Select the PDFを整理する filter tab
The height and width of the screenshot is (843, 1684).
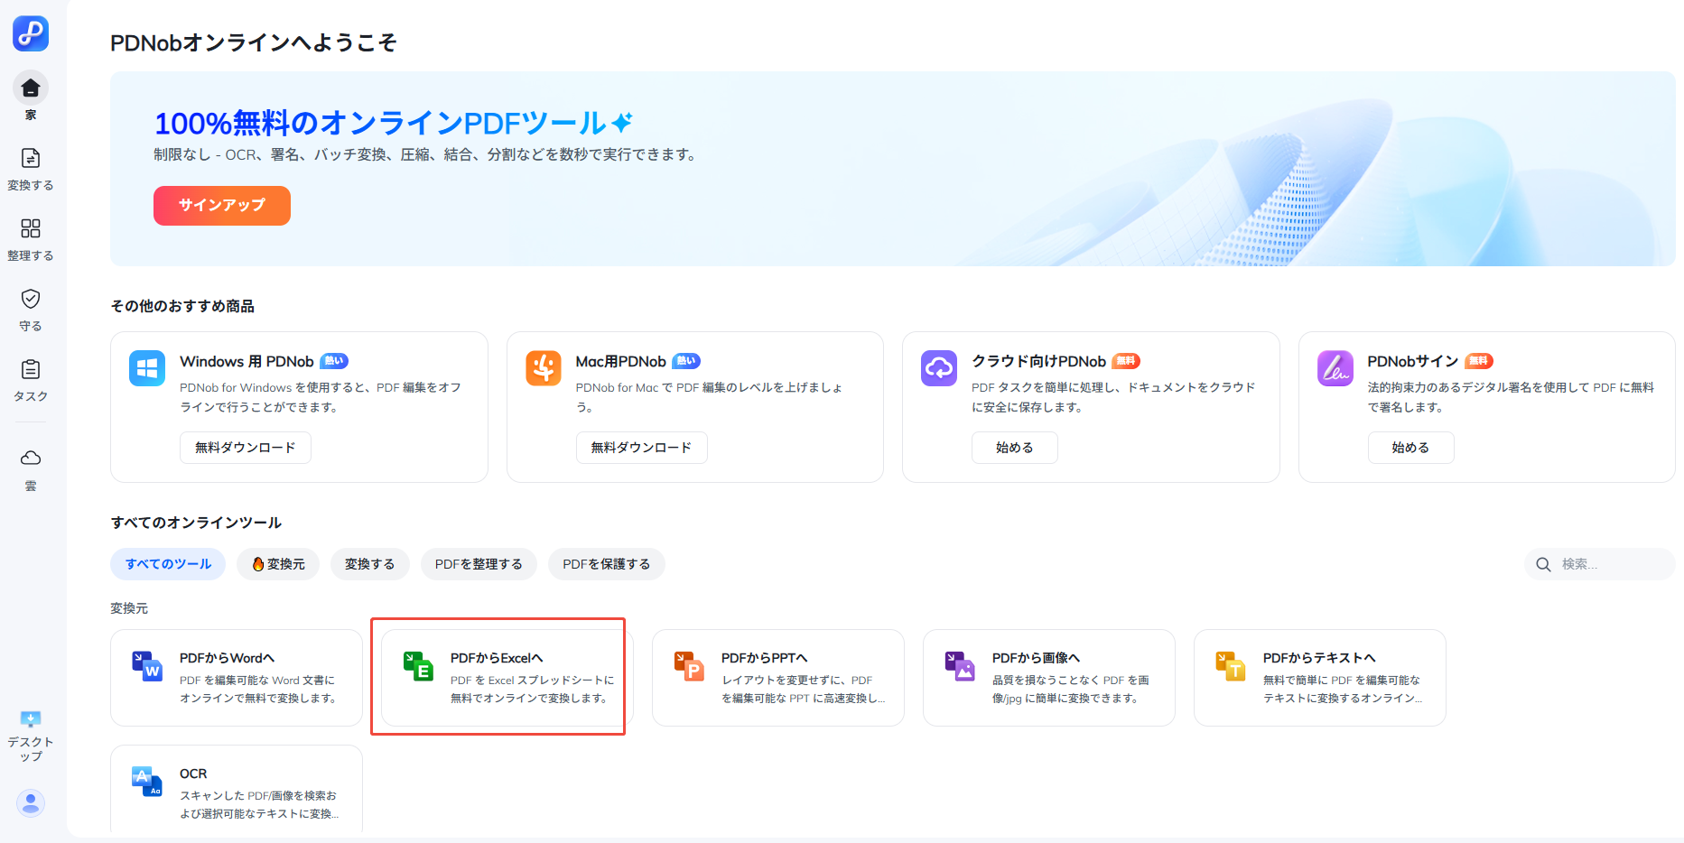[479, 564]
